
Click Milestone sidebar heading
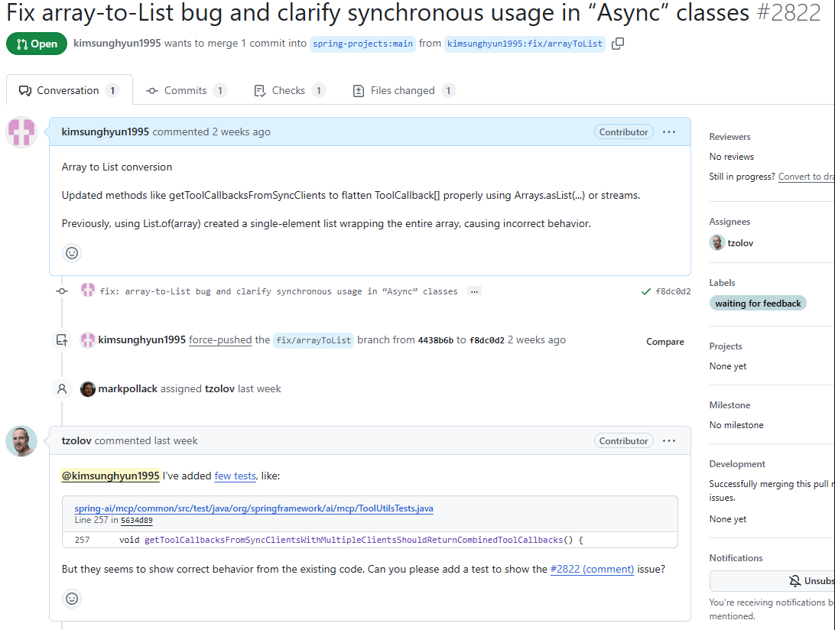729,405
